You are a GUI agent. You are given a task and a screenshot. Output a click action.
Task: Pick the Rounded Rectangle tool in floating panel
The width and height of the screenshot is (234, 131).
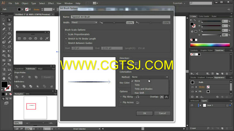(x=25, y=38)
